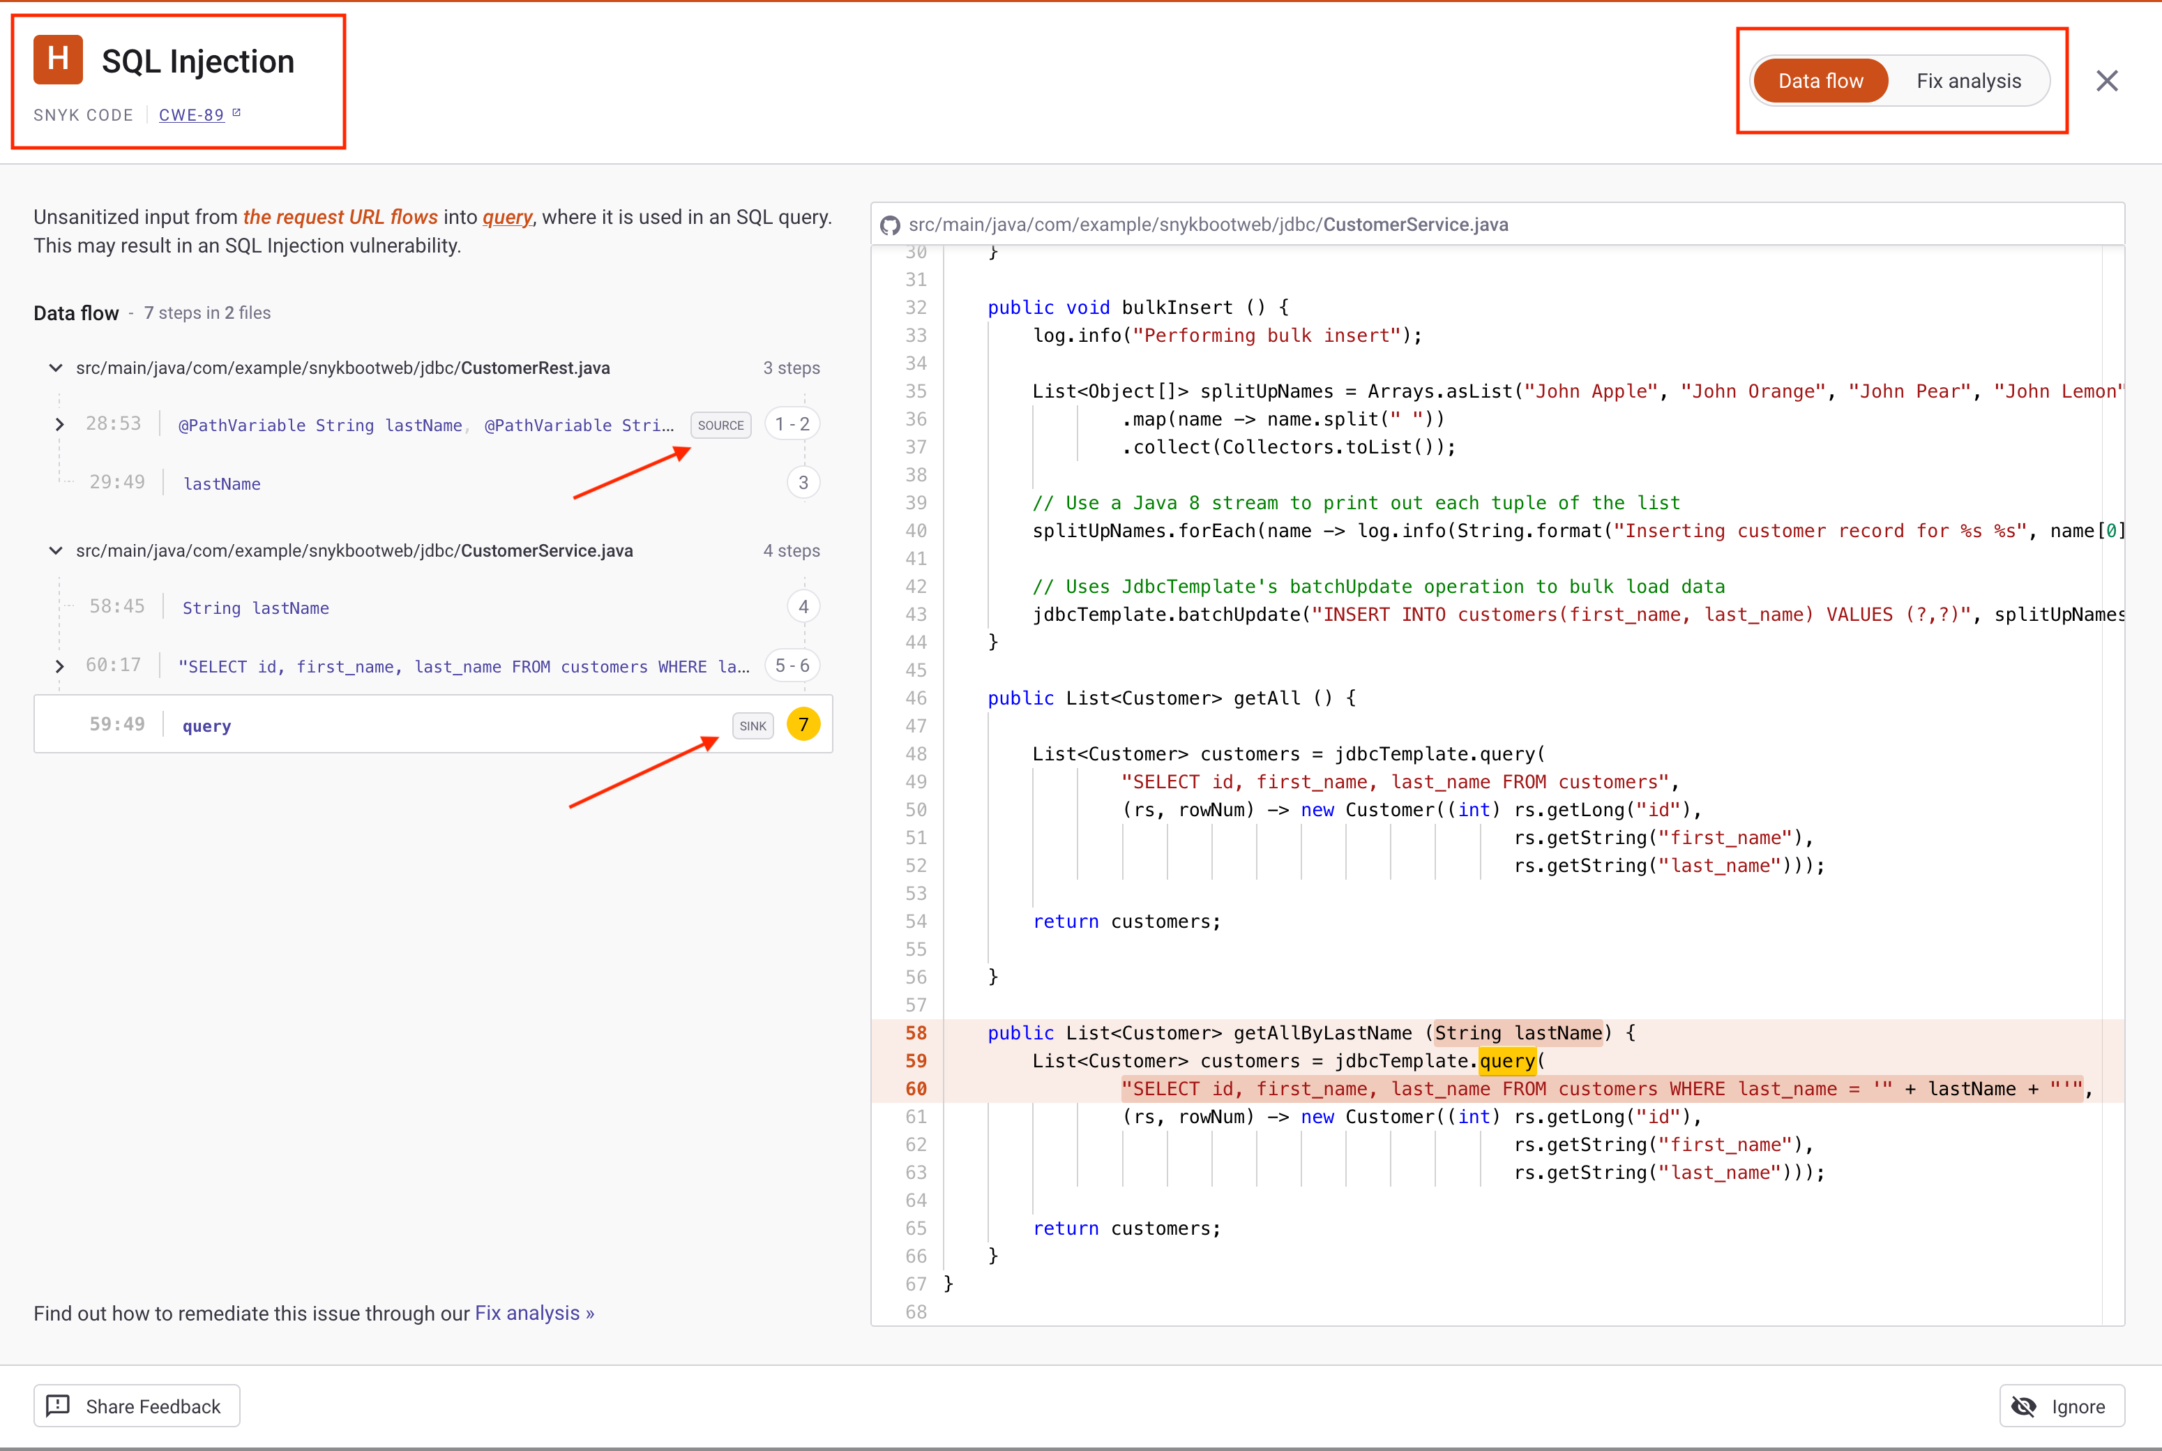Select the 58:45 String lastName step
The width and height of the screenshot is (2162, 1451).
[x=433, y=607]
